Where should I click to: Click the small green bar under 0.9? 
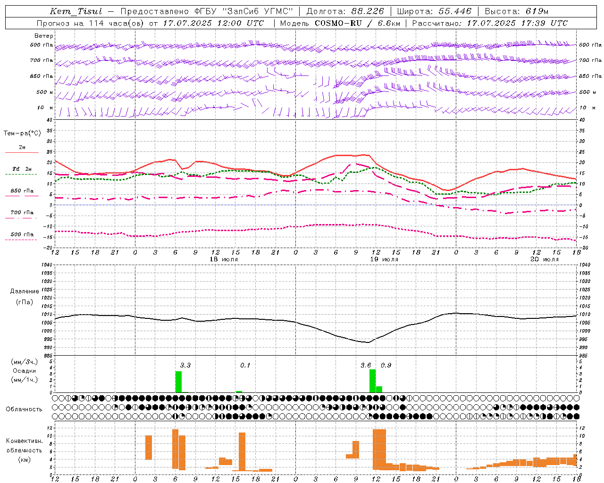click(x=379, y=390)
